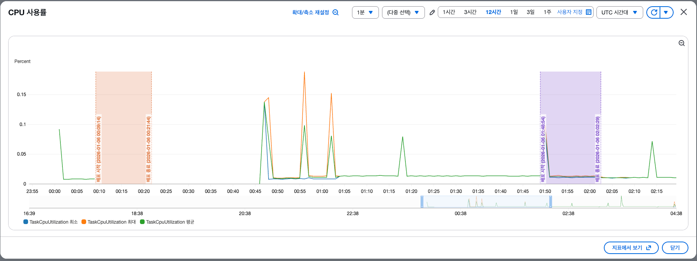The width and height of the screenshot is (697, 261).
Task: Click the chart zoom-out magnifier icon
Action: [681, 43]
